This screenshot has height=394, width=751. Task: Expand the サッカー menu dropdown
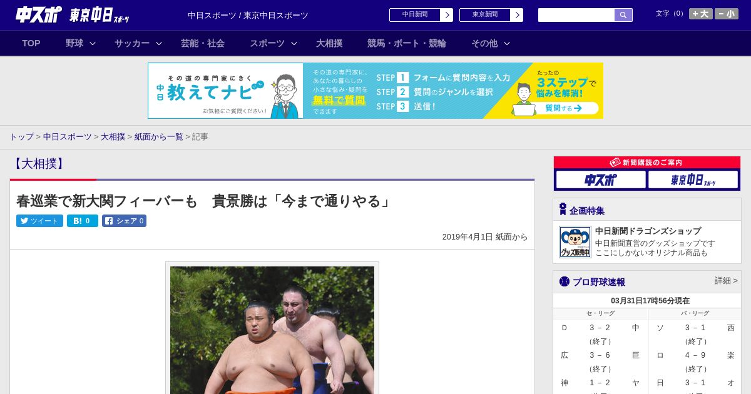[x=138, y=43]
